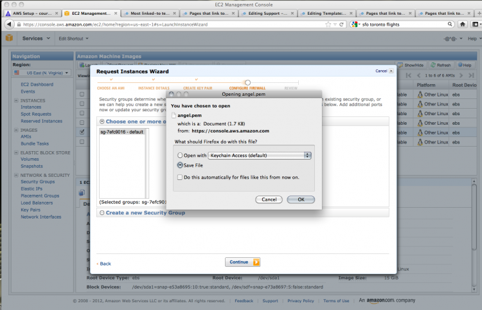Switch to the Editing Template browser tab
This screenshot has width=482, height=310.
326,14
